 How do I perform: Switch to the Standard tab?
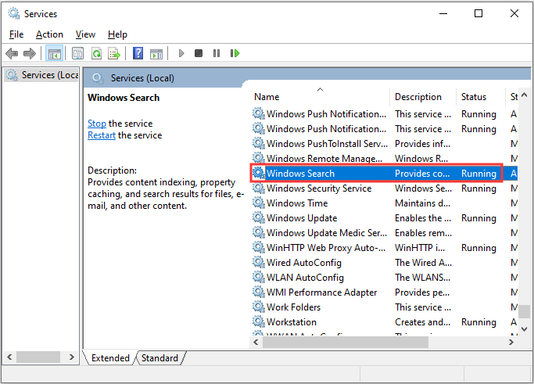pyautogui.click(x=159, y=358)
